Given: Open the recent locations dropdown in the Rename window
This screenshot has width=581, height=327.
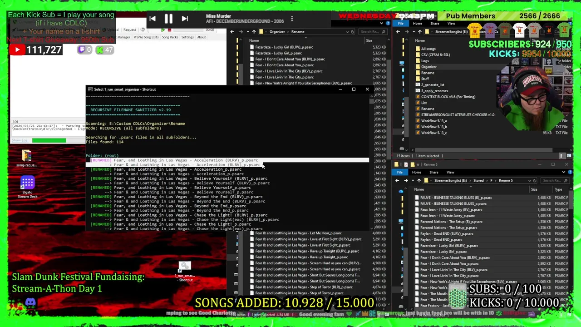Looking at the screenshot, I should pyautogui.click(x=247, y=32).
